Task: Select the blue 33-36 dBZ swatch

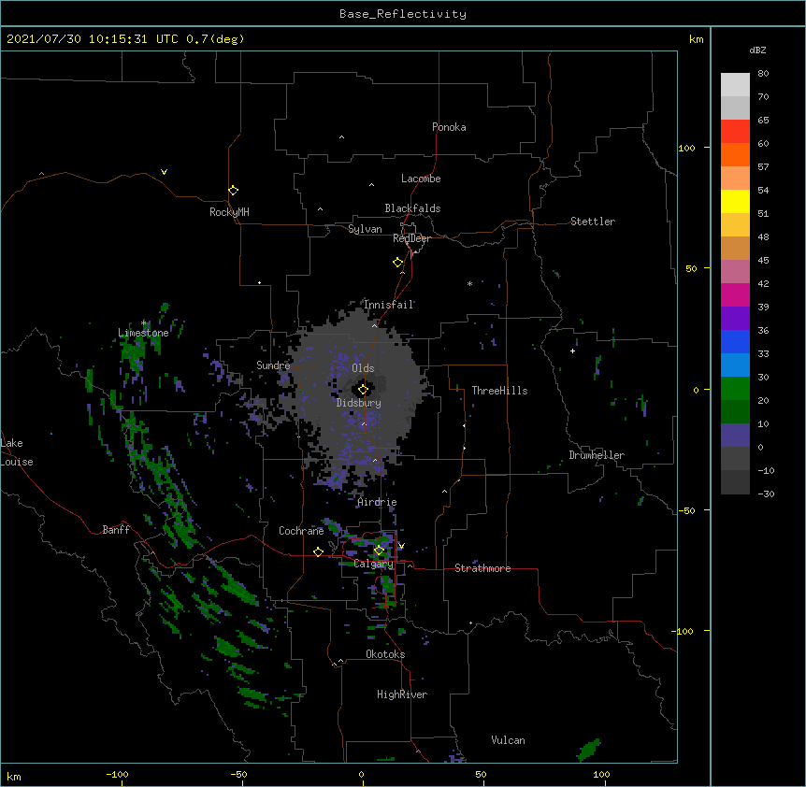Action: click(735, 341)
